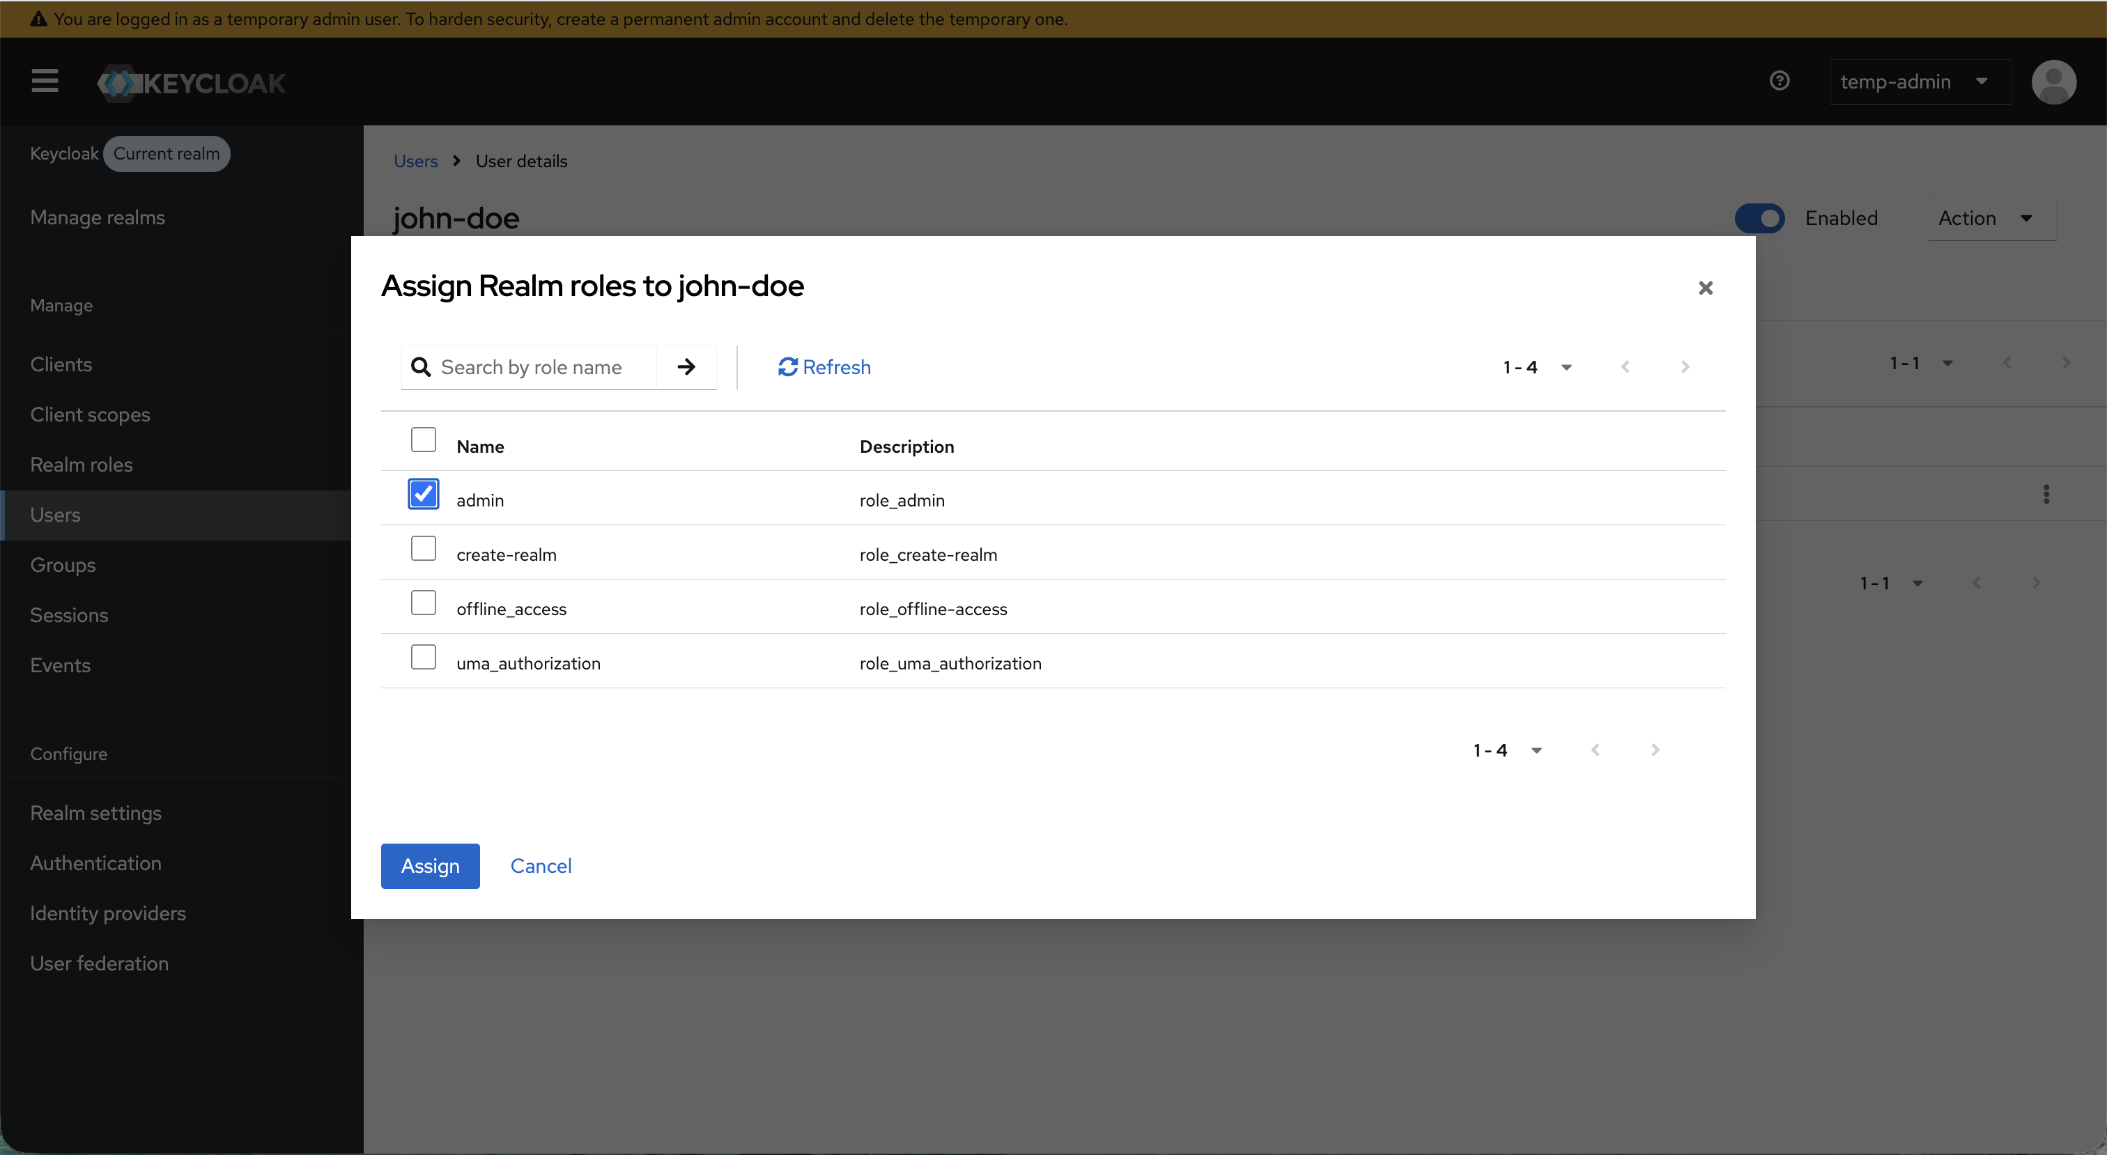The image size is (2107, 1155).
Task: Open the kebab menu on the right
Action: tap(2046, 493)
